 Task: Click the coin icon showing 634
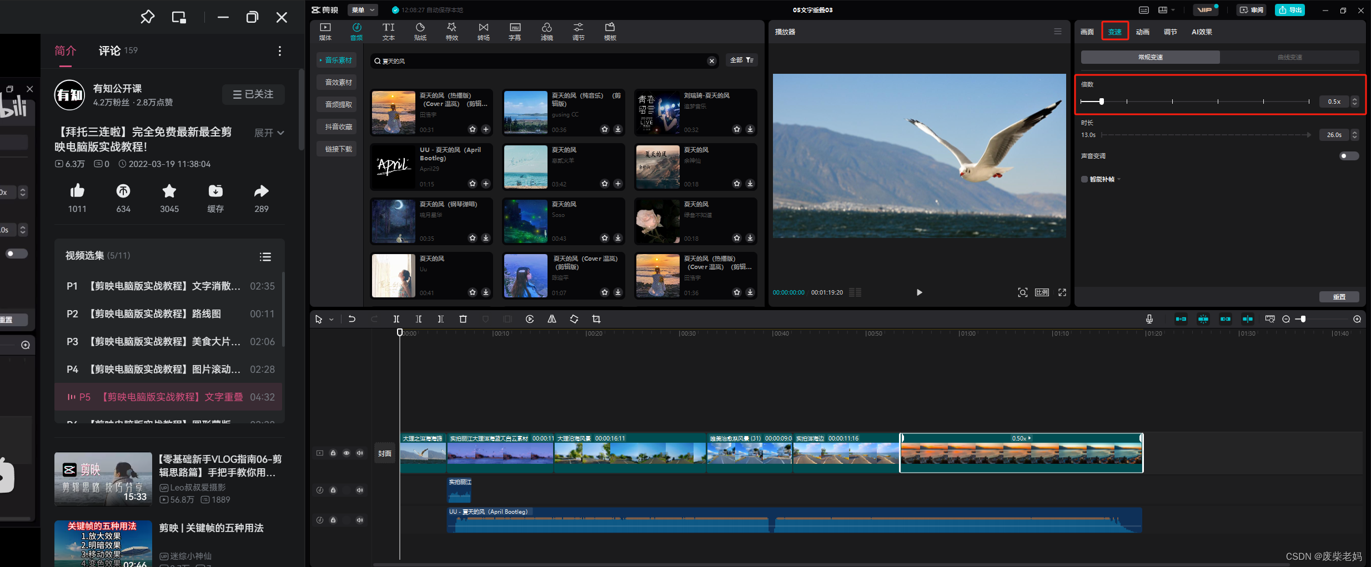[123, 191]
